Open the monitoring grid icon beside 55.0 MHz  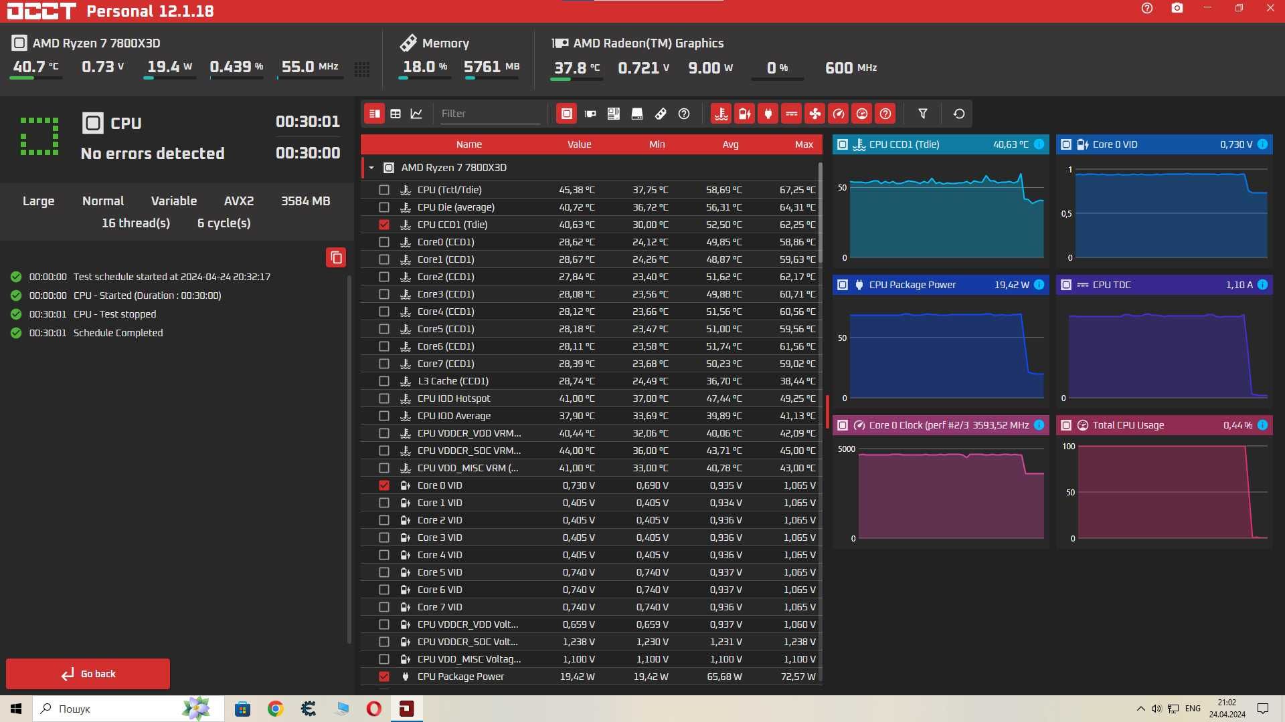pyautogui.click(x=362, y=69)
